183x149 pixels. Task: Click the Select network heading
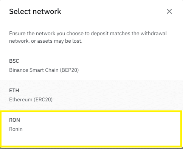[x=35, y=11]
